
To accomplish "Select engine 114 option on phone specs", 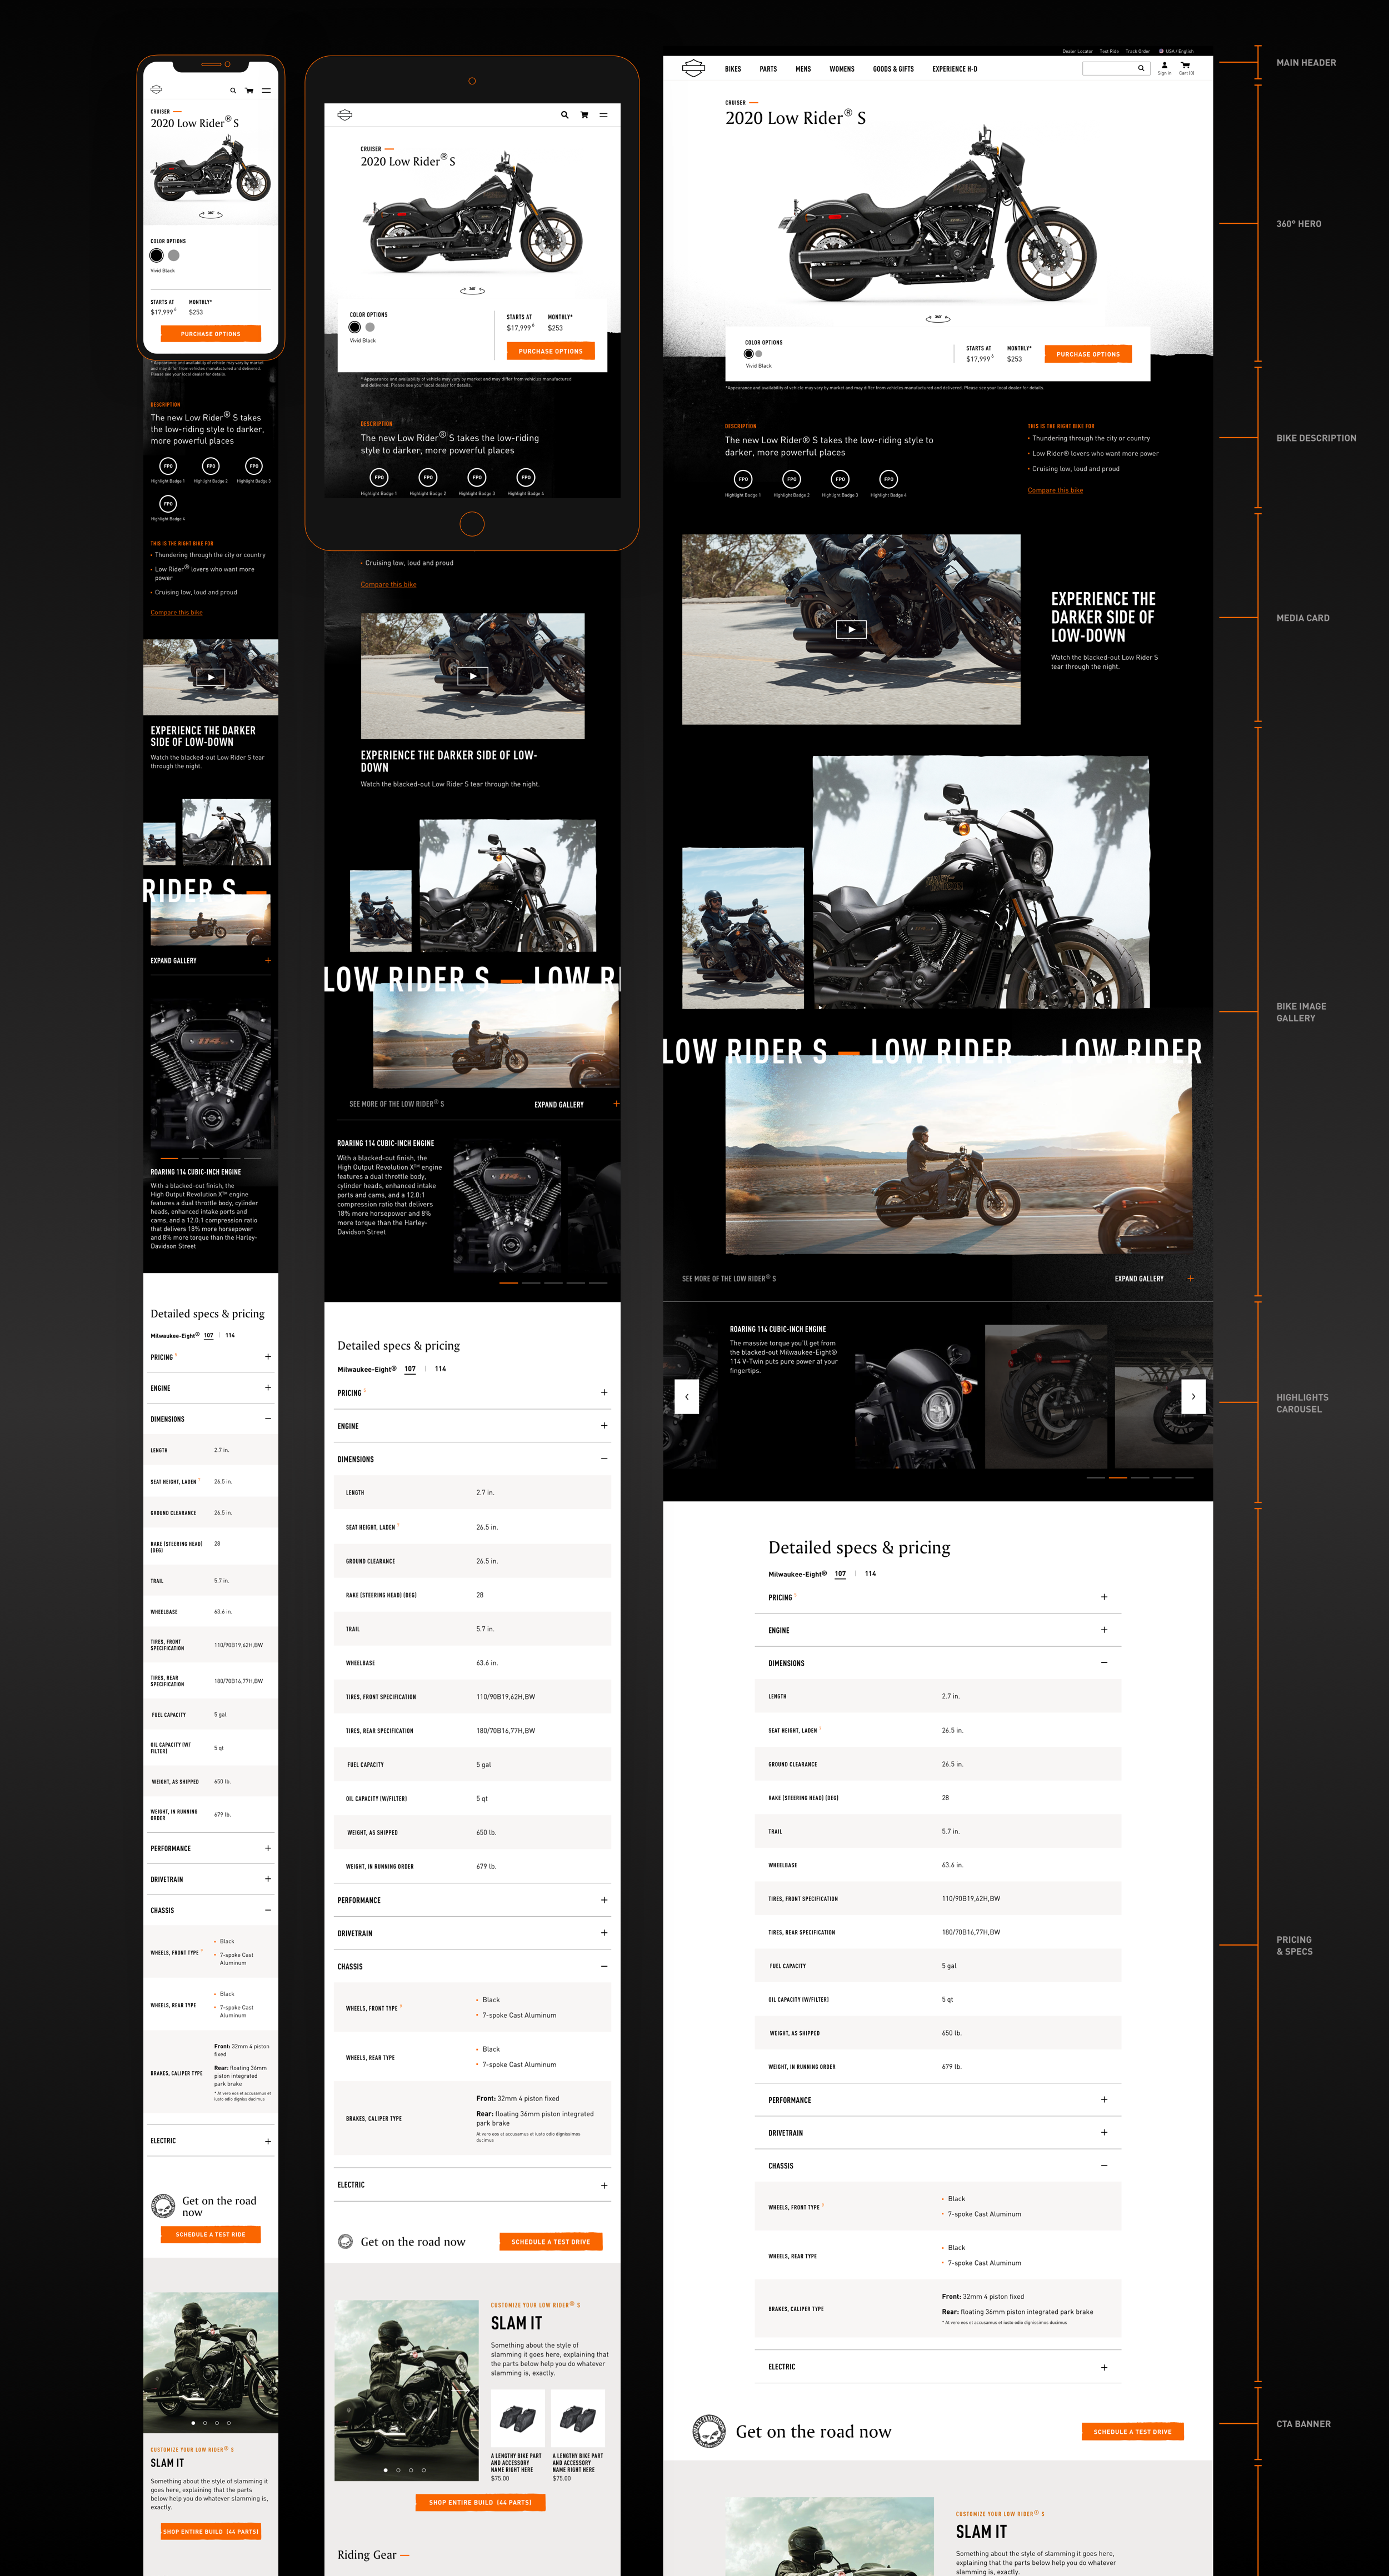I will [230, 1335].
